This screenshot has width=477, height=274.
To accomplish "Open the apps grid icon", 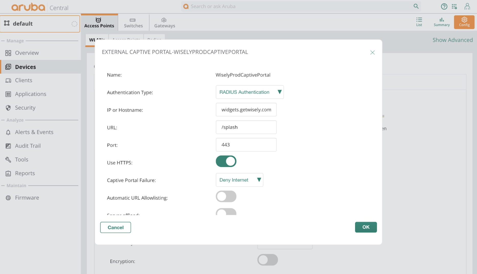I will 454,7.
